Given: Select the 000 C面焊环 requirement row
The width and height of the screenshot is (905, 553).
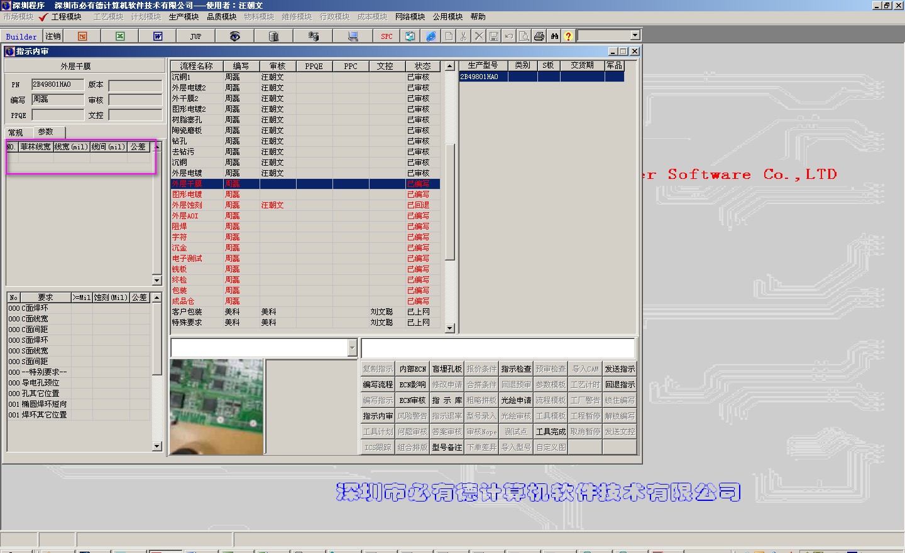Looking at the screenshot, I should [x=79, y=308].
